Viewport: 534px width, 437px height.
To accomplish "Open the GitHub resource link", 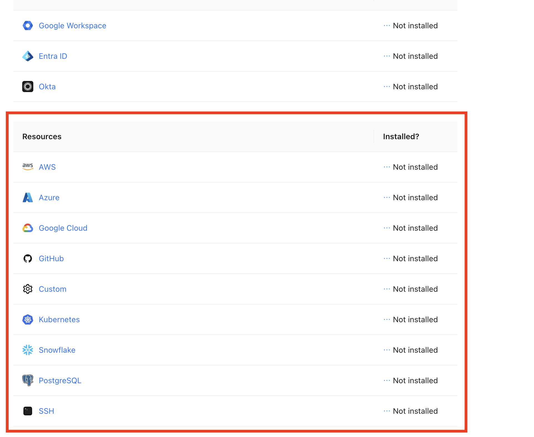I will click(x=51, y=258).
